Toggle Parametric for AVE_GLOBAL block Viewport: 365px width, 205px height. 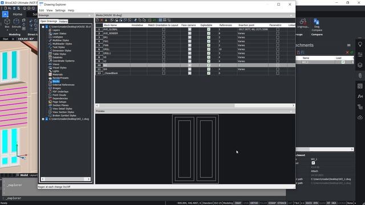click(x=278, y=29)
